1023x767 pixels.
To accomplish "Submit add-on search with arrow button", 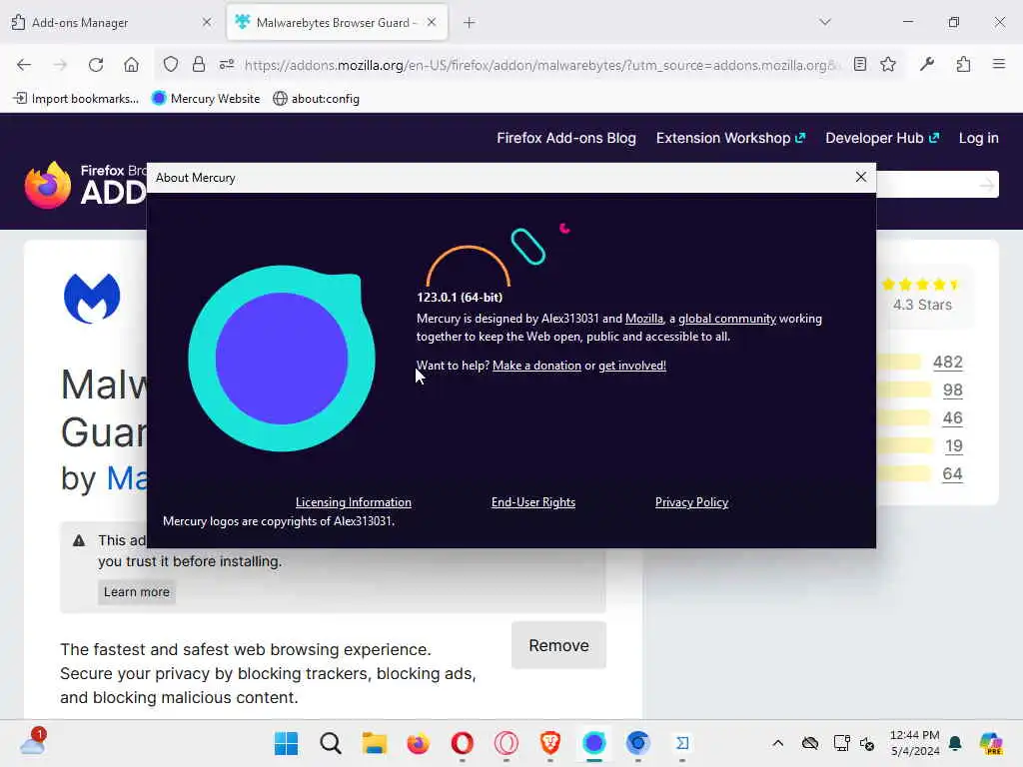I will point(986,185).
